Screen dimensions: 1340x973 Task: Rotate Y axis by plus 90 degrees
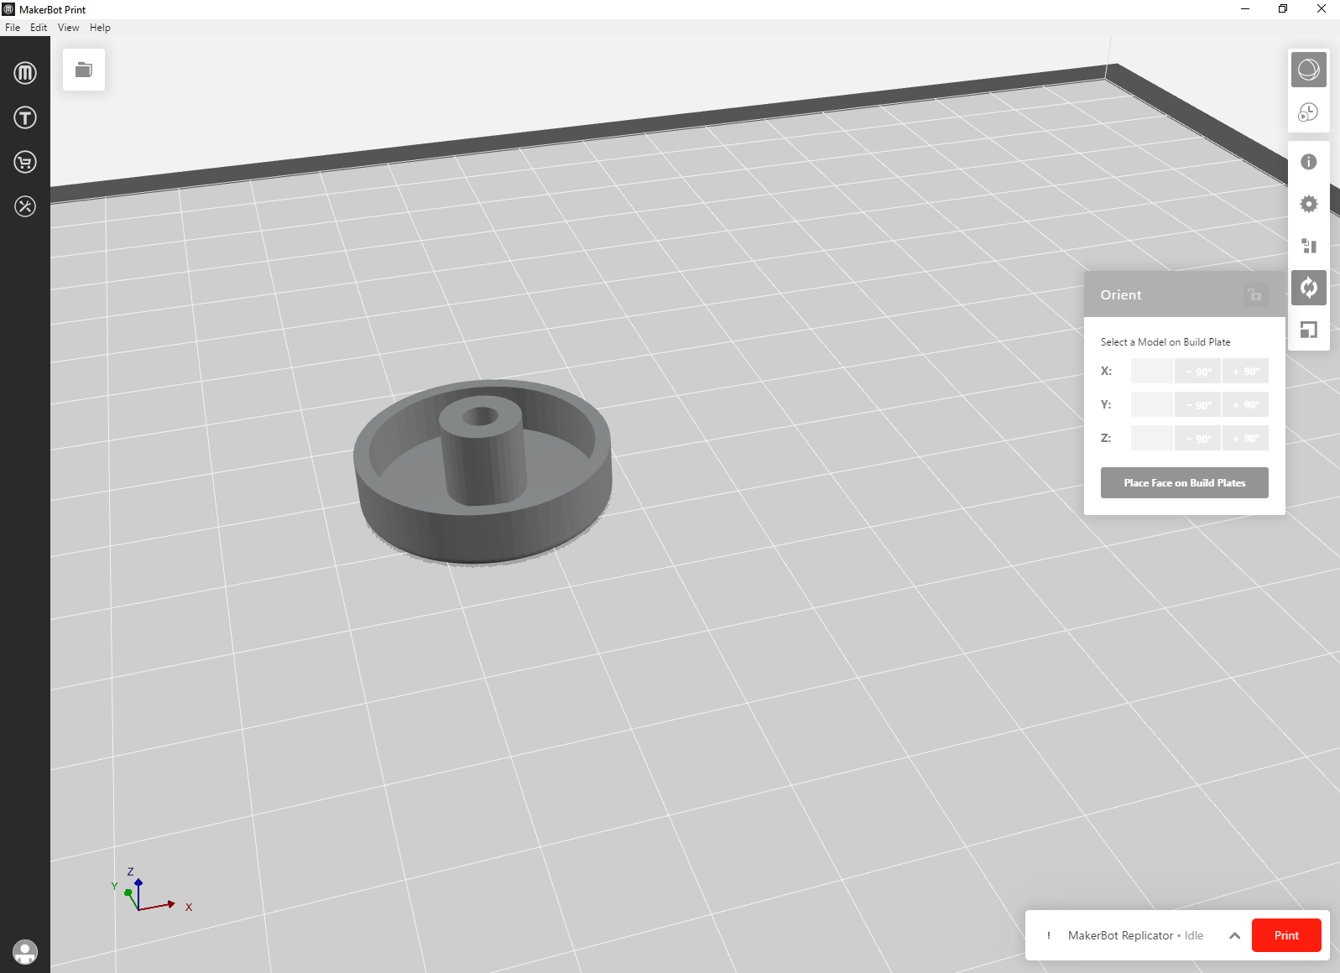[x=1245, y=405]
